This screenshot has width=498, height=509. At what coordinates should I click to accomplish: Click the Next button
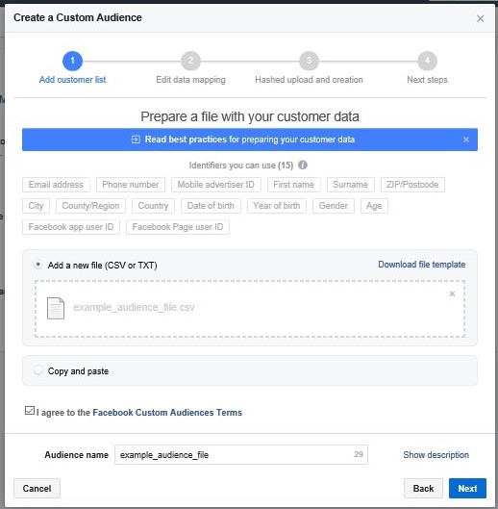click(467, 488)
